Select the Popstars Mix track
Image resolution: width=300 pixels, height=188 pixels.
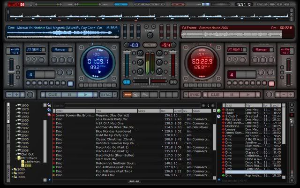(105, 175)
